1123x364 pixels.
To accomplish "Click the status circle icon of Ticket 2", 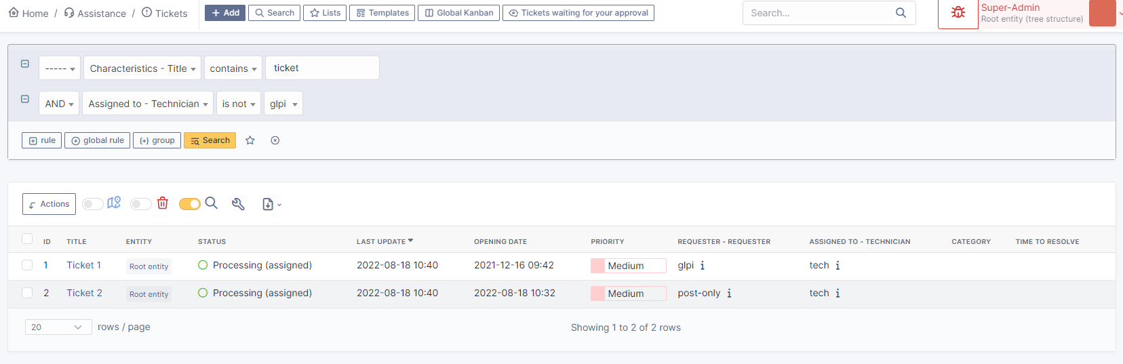I will click(203, 293).
